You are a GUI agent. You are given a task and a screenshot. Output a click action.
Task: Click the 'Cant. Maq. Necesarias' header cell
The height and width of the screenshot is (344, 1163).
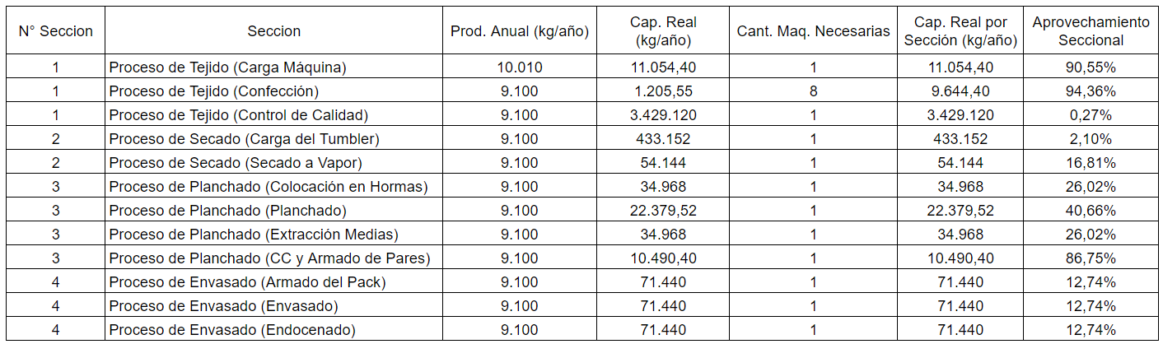coord(813,31)
